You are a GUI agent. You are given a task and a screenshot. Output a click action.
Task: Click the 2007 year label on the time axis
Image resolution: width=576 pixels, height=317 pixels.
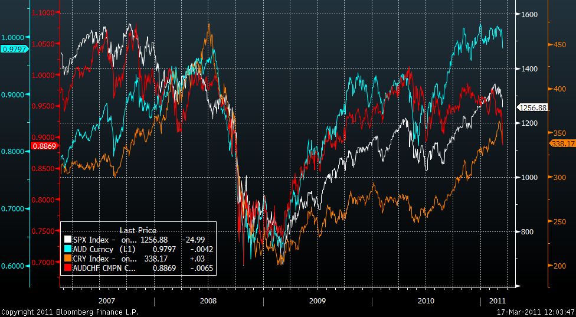pyautogui.click(x=107, y=301)
